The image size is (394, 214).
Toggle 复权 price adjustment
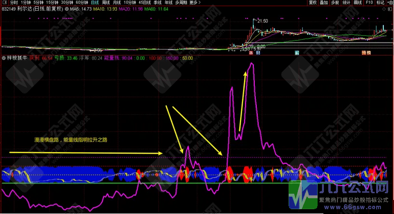pyautogui.click(x=312, y=2)
